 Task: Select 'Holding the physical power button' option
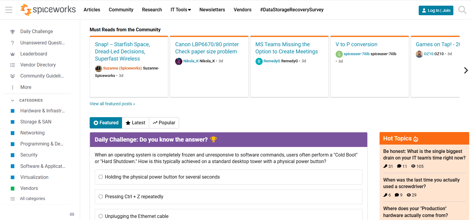tap(101, 177)
